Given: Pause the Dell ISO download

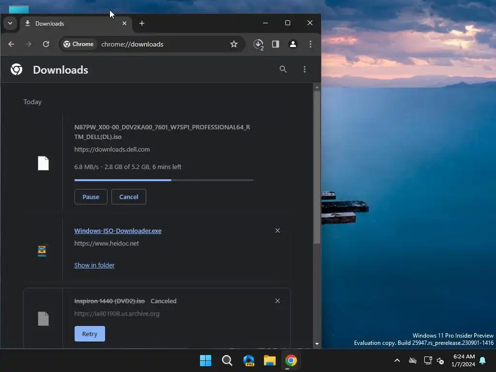Looking at the screenshot, I should click(91, 197).
